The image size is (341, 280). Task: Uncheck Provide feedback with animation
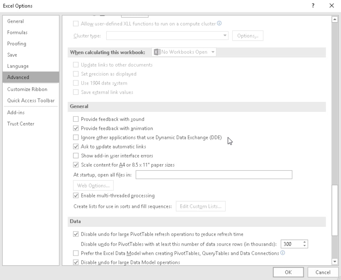[x=76, y=128]
